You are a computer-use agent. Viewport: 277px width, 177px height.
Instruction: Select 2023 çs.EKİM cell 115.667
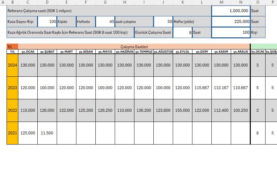(x=202, y=88)
